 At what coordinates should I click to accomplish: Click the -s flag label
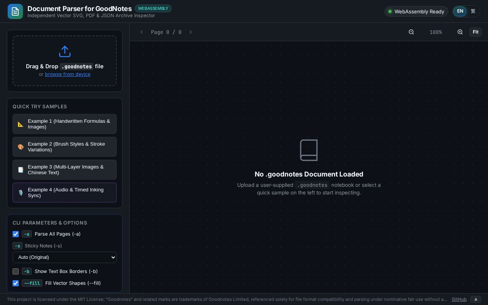18,246
